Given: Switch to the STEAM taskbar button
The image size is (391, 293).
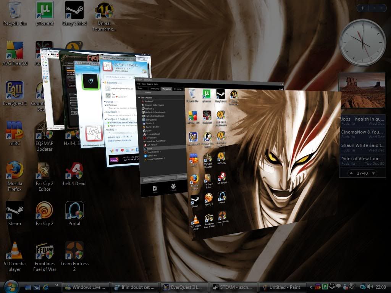Looking at the screenshot, I should point(233,287).
